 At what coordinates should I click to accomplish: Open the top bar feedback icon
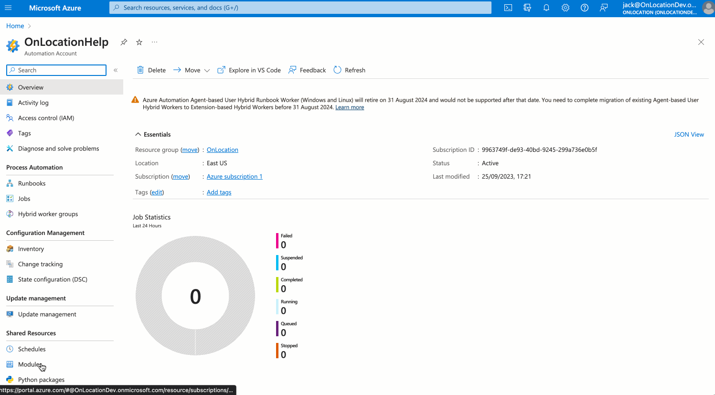604,8
